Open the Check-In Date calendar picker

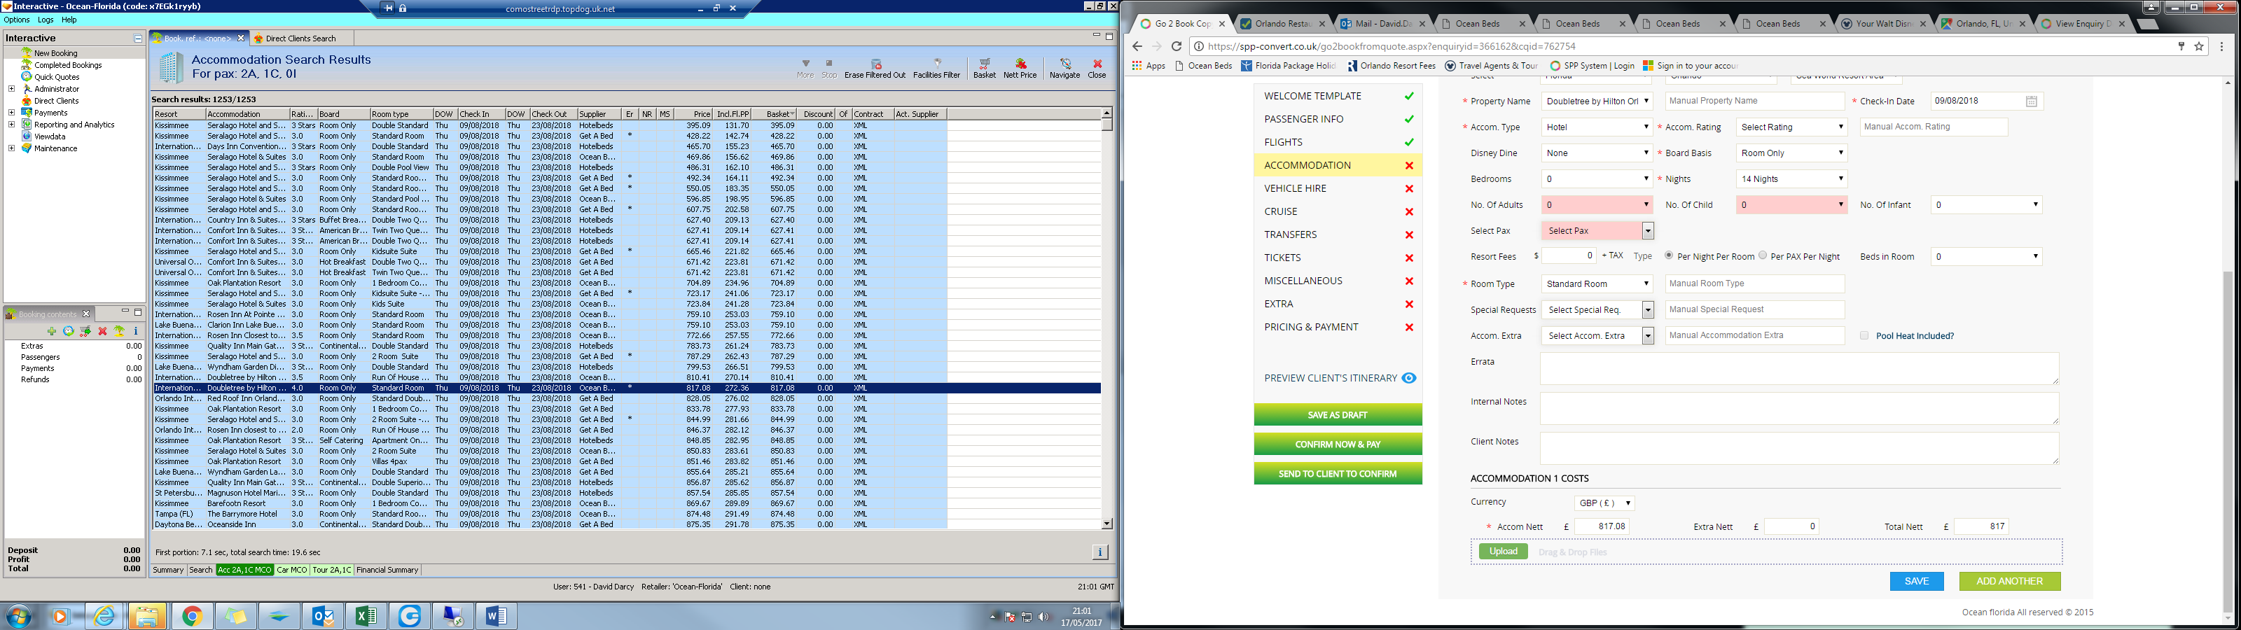click(x=2032, y=101)
